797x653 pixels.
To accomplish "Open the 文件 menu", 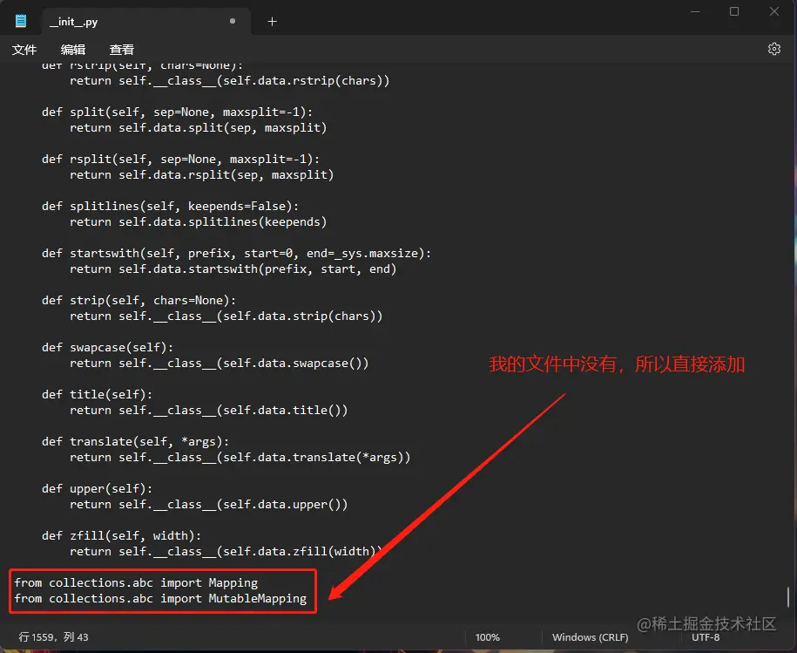I will (24, 50).
